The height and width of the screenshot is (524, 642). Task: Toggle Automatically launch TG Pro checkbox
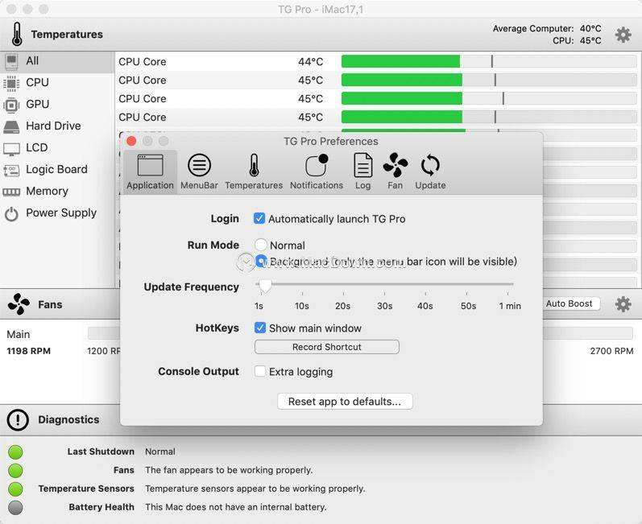click(259, 218)
